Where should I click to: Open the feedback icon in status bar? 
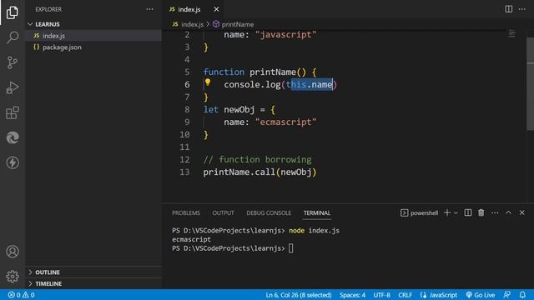coord(506,295)
